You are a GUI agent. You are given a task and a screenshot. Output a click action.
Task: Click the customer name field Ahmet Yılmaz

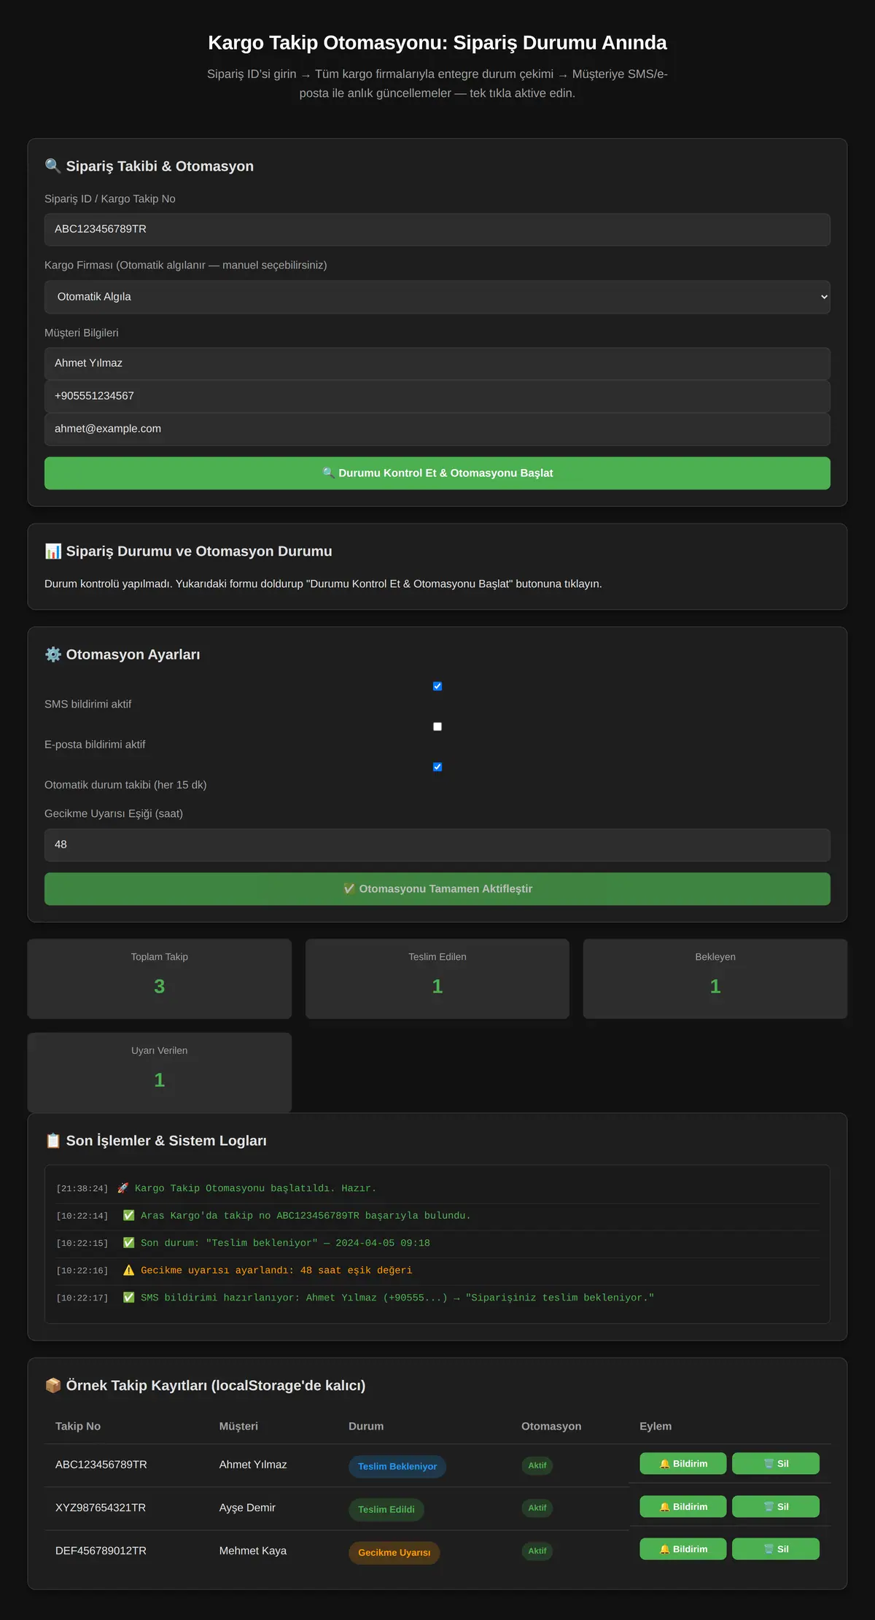pyautogui.click(x=437, y=363)
